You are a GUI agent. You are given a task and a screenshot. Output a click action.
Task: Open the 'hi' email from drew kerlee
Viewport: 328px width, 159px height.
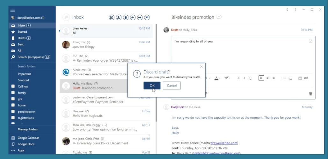tap(106, 31)
